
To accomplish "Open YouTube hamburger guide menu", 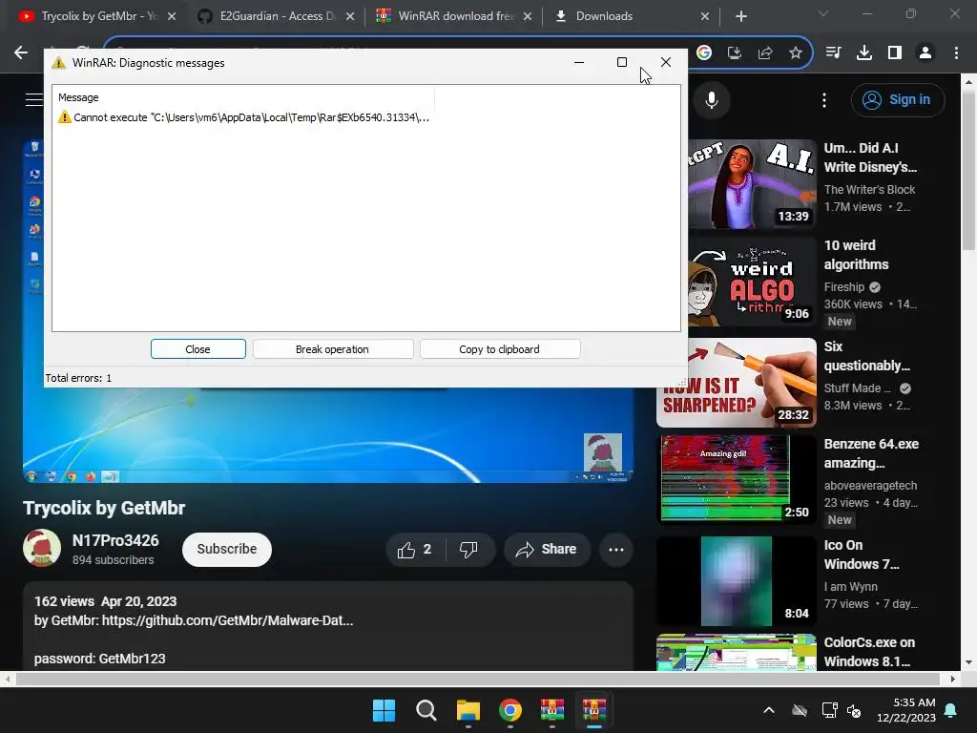I will pos(33,99).
